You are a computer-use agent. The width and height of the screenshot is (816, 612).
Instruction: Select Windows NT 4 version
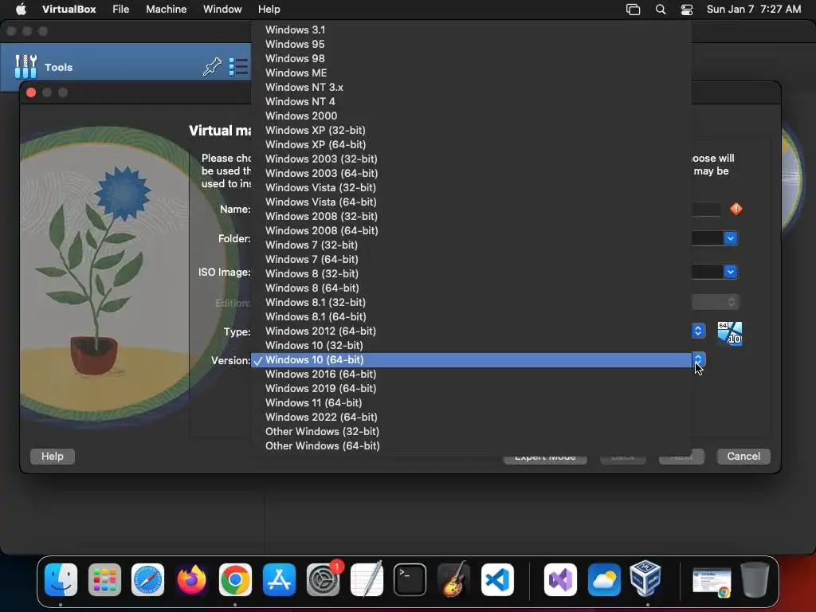pyautogui.click(x=472, y=101)
